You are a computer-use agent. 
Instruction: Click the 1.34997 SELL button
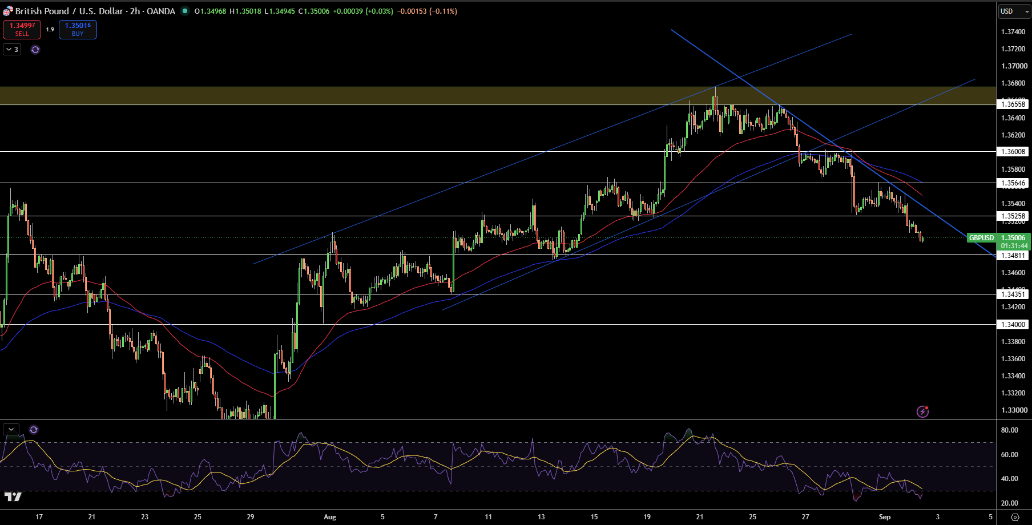click(22, 30)
